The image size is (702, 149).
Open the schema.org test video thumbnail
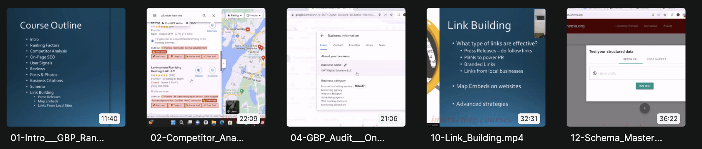[626, 67]
